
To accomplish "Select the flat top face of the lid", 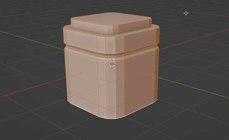I will coord(111,19).
